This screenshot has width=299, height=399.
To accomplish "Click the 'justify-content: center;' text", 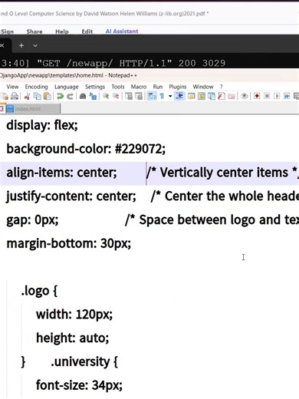I will click(71, 196).
